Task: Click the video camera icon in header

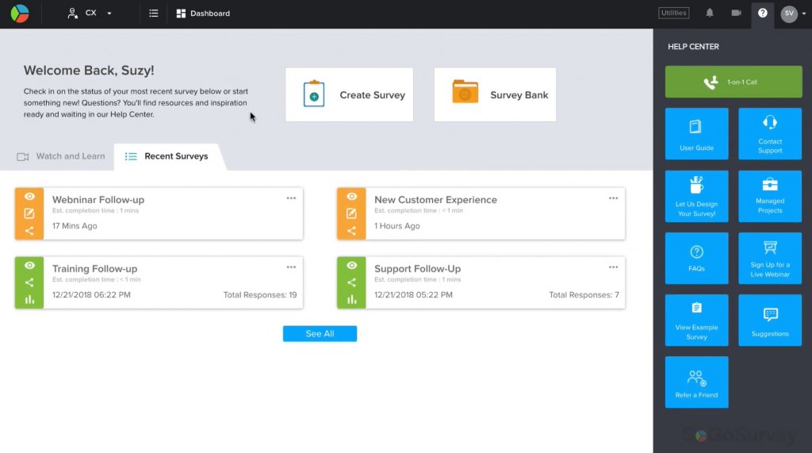Action: 736,13
